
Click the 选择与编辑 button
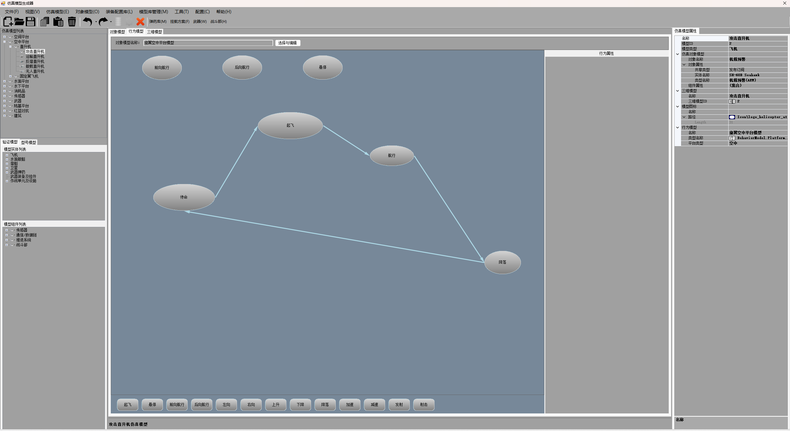point(288,43)
